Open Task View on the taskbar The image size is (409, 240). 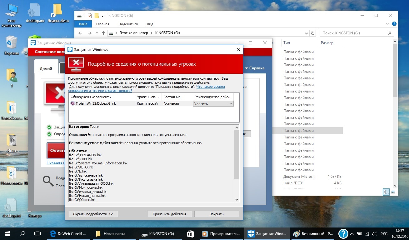click(x=37, y=233)
